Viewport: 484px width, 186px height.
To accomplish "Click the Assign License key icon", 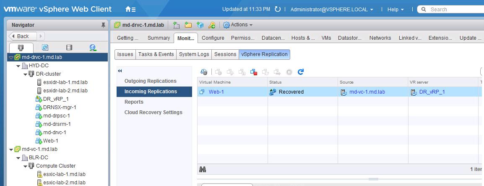I will 212,25.
